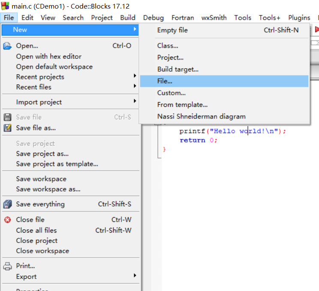Open the File menu

pos(9,18)
